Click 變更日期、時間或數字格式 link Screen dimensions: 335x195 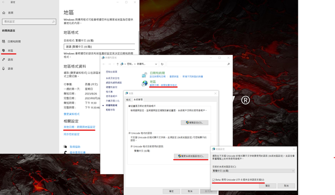click(163, 85)
